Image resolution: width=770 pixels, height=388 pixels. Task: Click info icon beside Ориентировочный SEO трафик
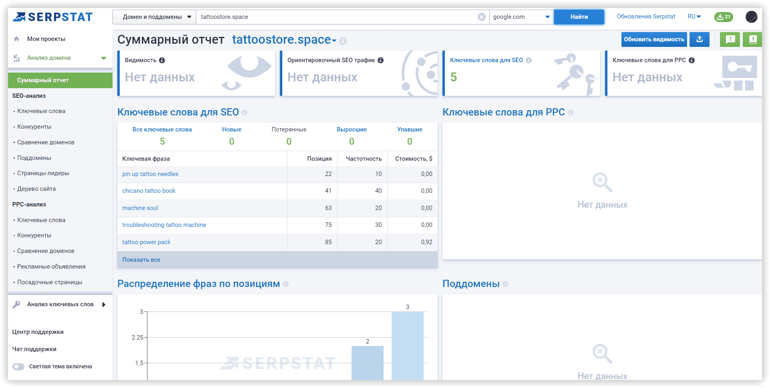381,61
